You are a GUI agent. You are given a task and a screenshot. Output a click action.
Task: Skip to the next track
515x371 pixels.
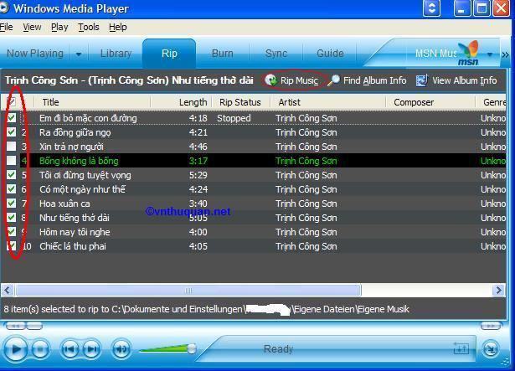pyautogui.click(x=91, y=349)
